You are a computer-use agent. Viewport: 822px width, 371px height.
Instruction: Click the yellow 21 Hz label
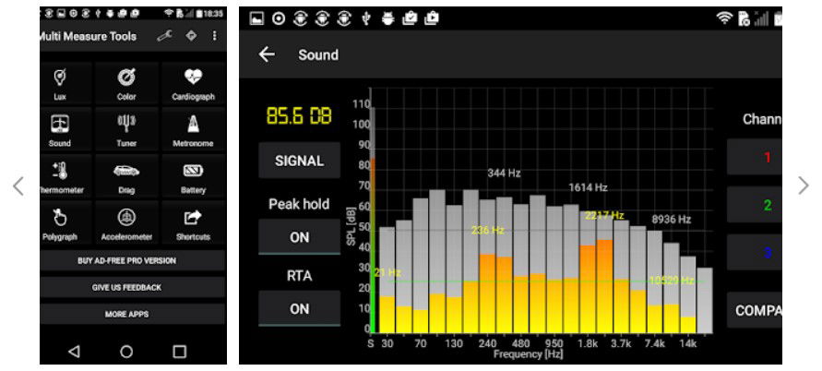pyautogui.click(x=387, y=272)
